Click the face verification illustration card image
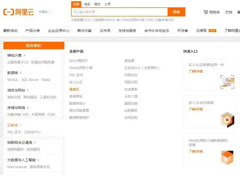The width and height of the screenshot is (240, 175). 227,82
